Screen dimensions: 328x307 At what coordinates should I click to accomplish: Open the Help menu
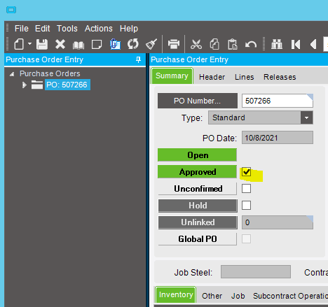click(129, 29)
